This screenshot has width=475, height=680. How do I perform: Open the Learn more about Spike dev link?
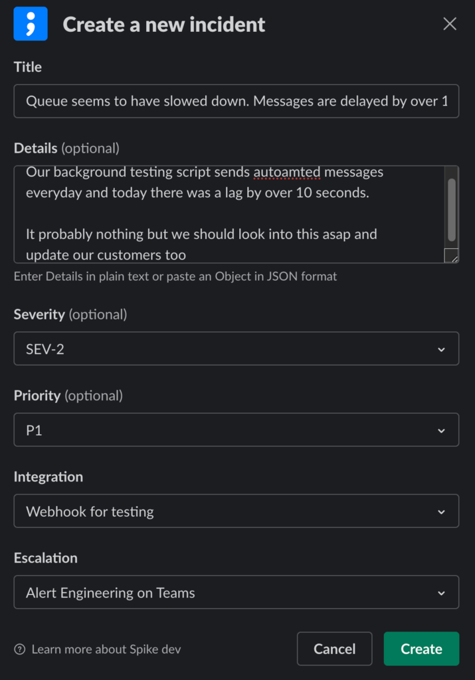[106, 649]
